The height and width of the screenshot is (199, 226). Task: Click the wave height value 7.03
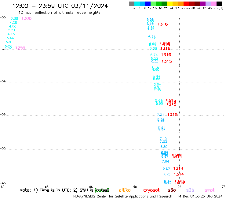click(163, 142)
